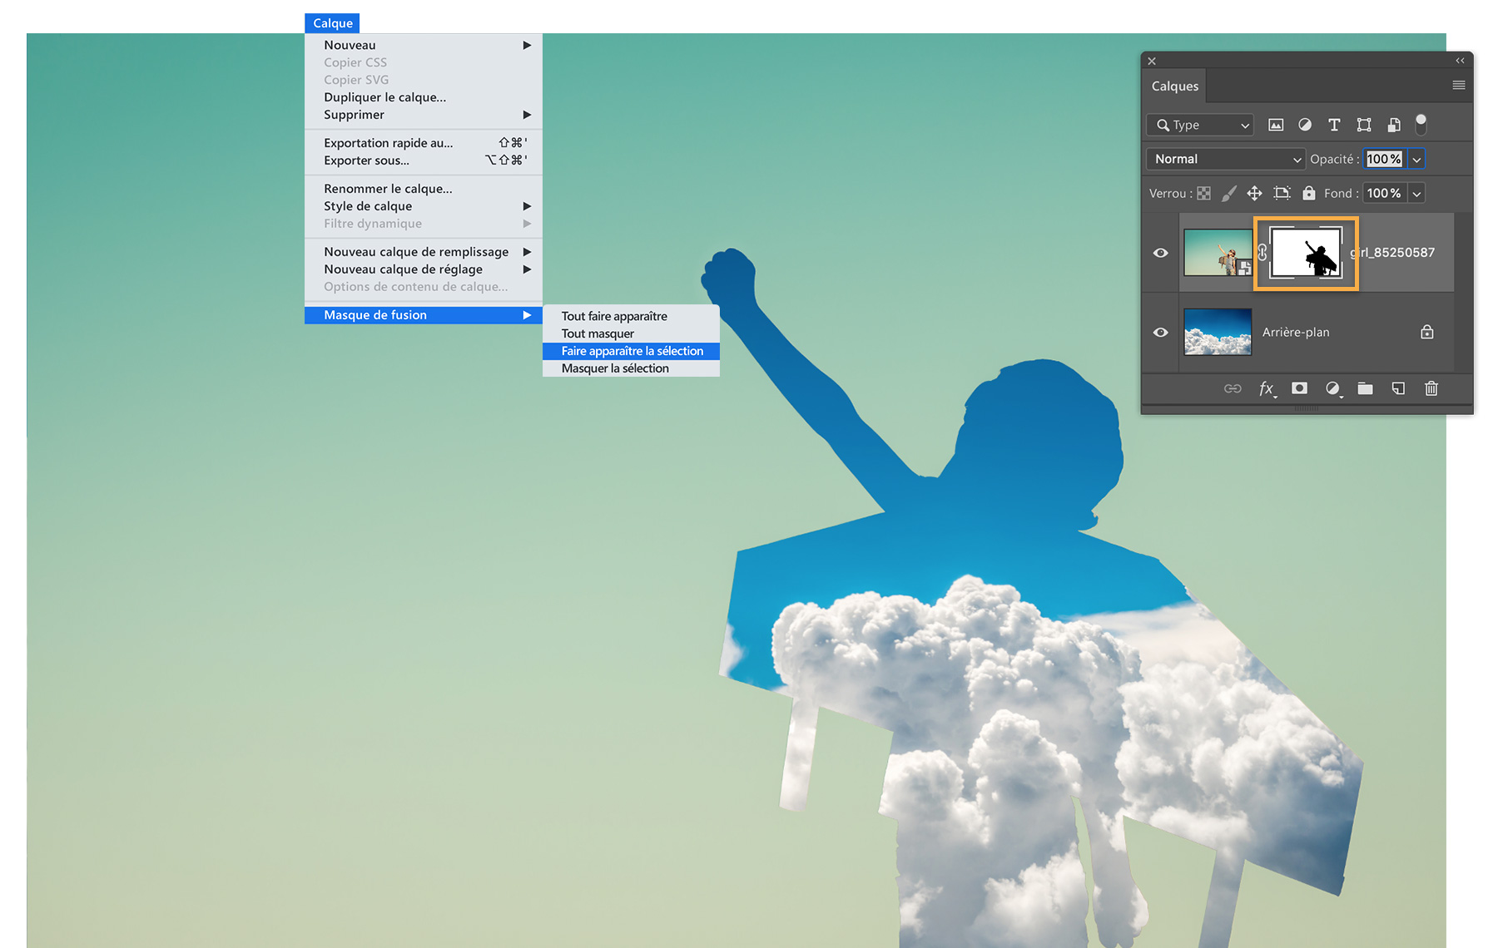Choose Masquer la sélection
The image size is (1498, 948).
pyautogui.click(x=631, y=368)
